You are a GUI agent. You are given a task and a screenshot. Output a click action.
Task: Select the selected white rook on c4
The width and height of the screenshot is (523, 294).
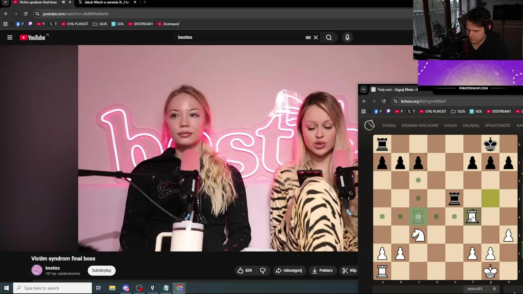(418, 216)
